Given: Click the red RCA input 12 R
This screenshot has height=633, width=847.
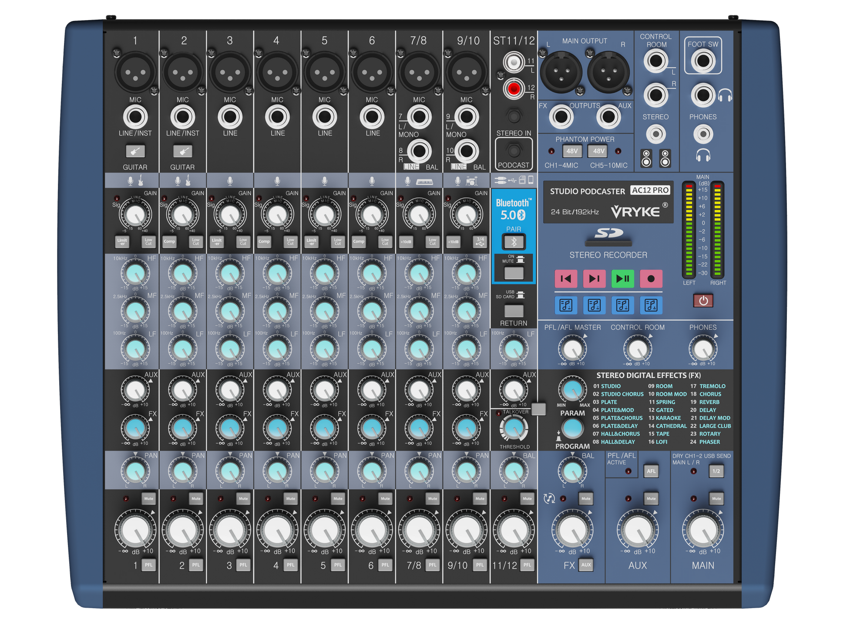Looking at the screenshot, I should (x=514, y=89).
